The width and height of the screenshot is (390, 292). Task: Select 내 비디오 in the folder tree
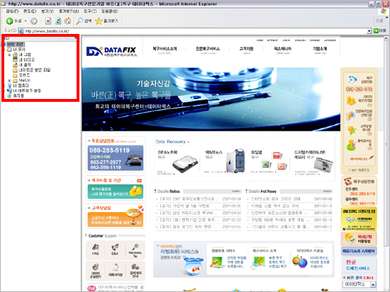pos(27,60)
